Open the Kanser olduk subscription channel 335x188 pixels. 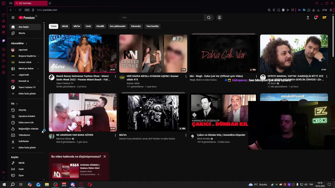tap(25, 62)
